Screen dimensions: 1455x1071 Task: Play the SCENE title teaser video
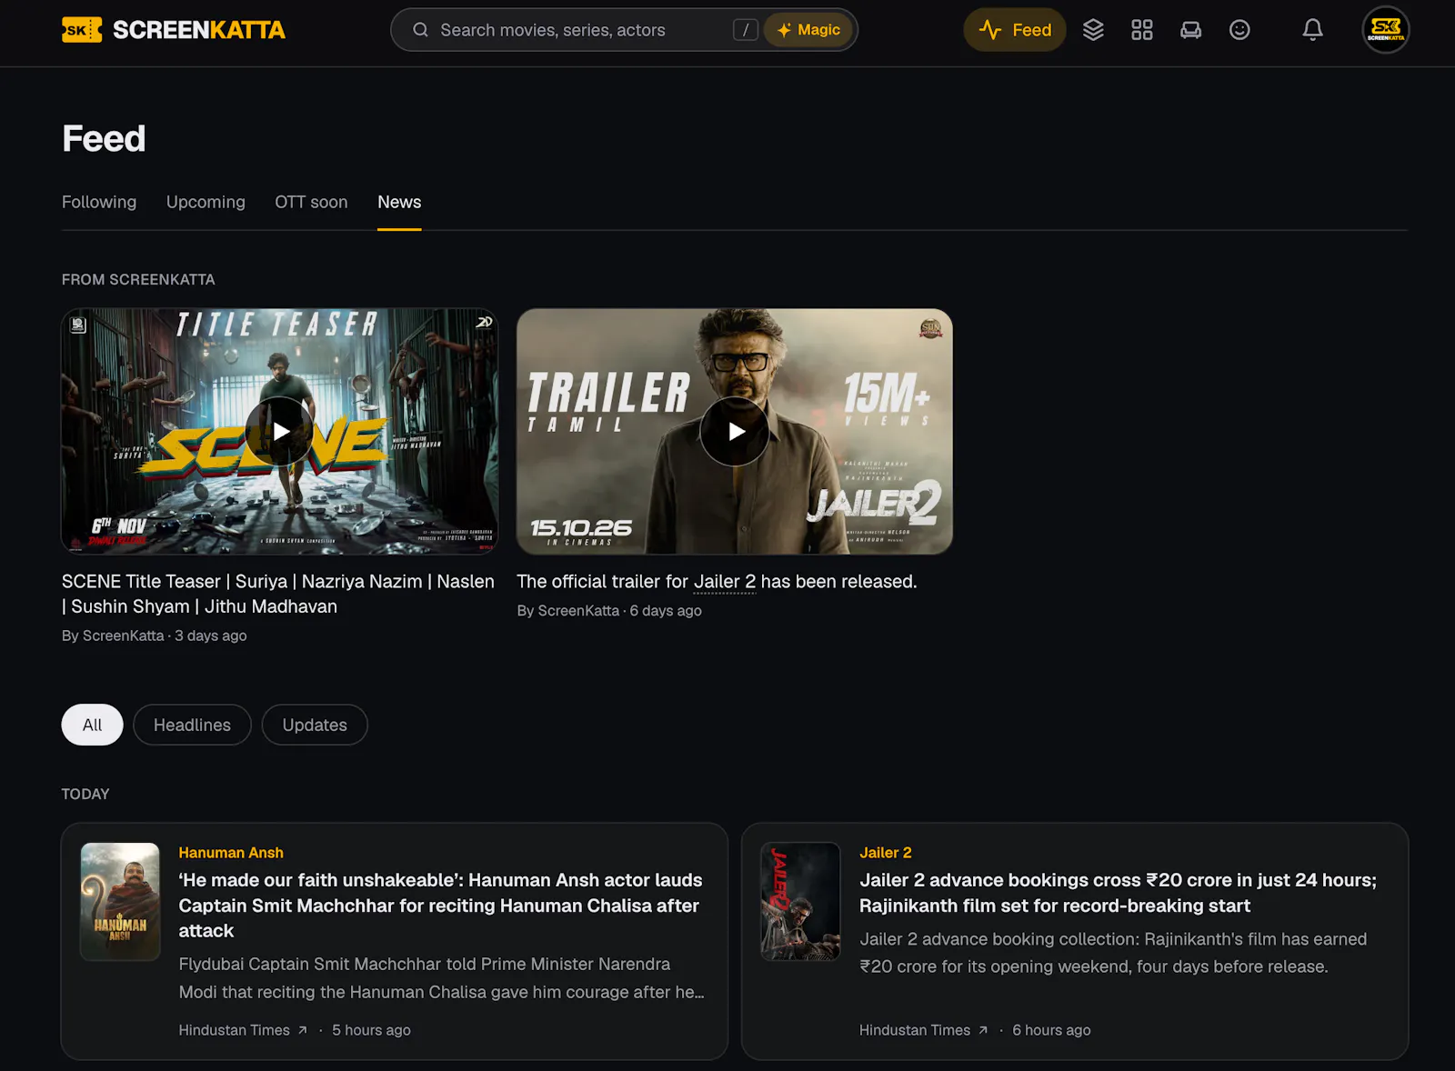tap(280, 432)
